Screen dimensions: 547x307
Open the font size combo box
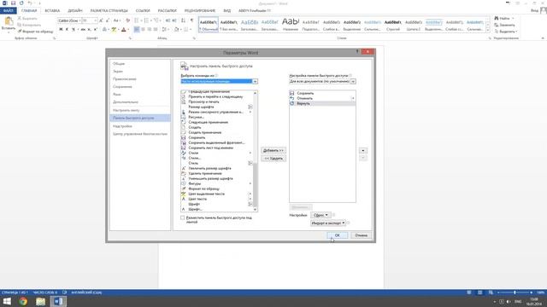click(89, 20)
